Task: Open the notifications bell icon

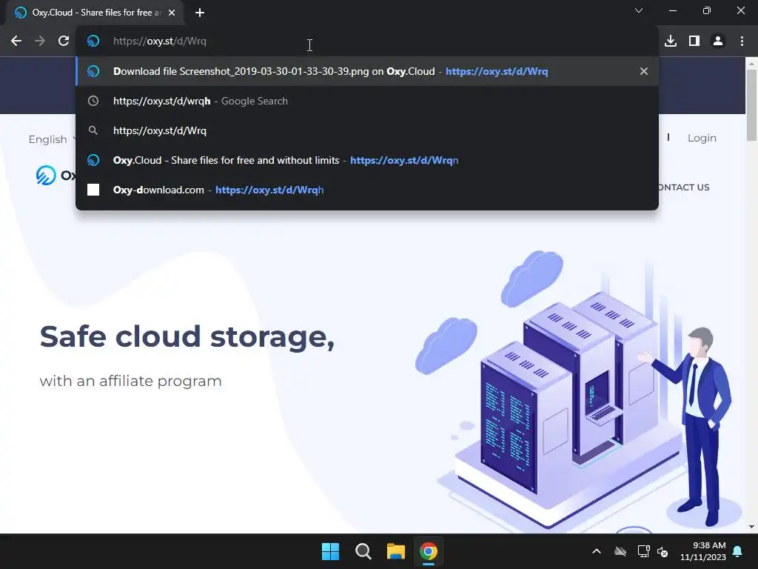Action: [x=738, y=551]
